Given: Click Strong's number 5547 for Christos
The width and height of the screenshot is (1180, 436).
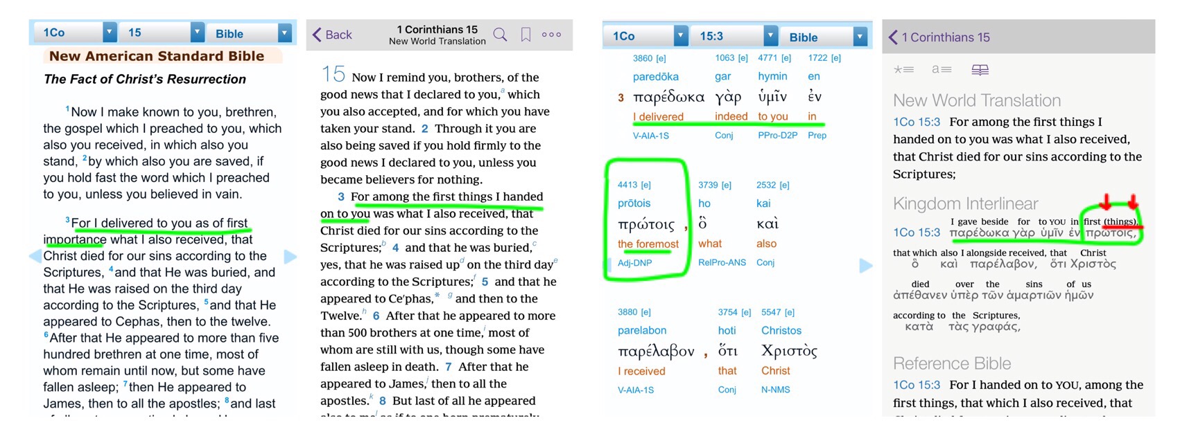Looking at the screenshot, I should point(771,312).
